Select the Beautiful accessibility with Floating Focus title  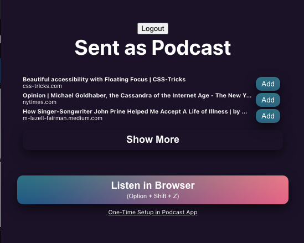tap(104, 80)
